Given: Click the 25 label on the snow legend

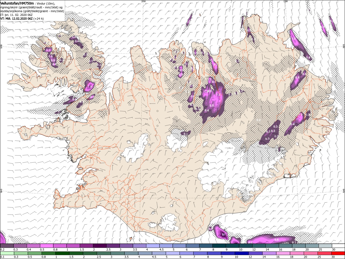Looking at the screenshot, I should click(320, 250).
